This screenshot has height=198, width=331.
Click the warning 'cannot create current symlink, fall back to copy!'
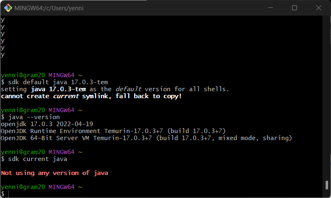point(91,96)
